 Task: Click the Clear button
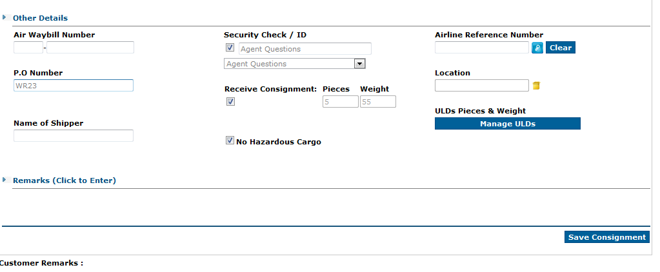[560, 48]
